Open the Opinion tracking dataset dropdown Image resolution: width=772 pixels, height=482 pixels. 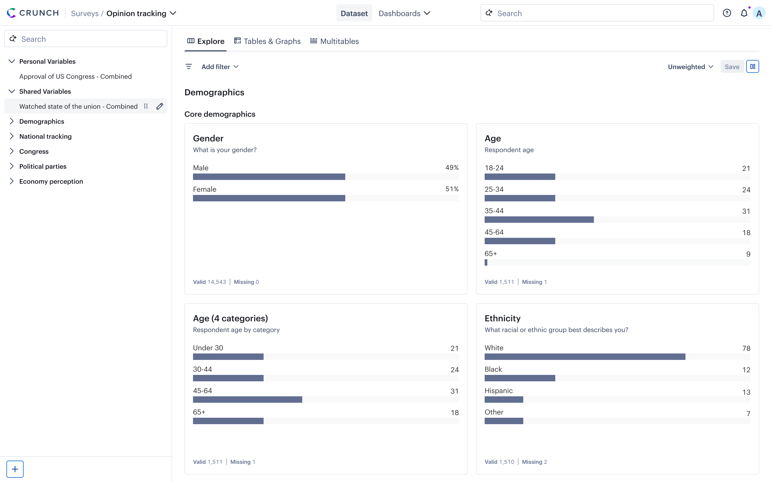tap(141, 13)
